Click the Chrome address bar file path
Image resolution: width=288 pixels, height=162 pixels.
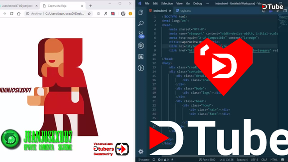click(64, 13)
